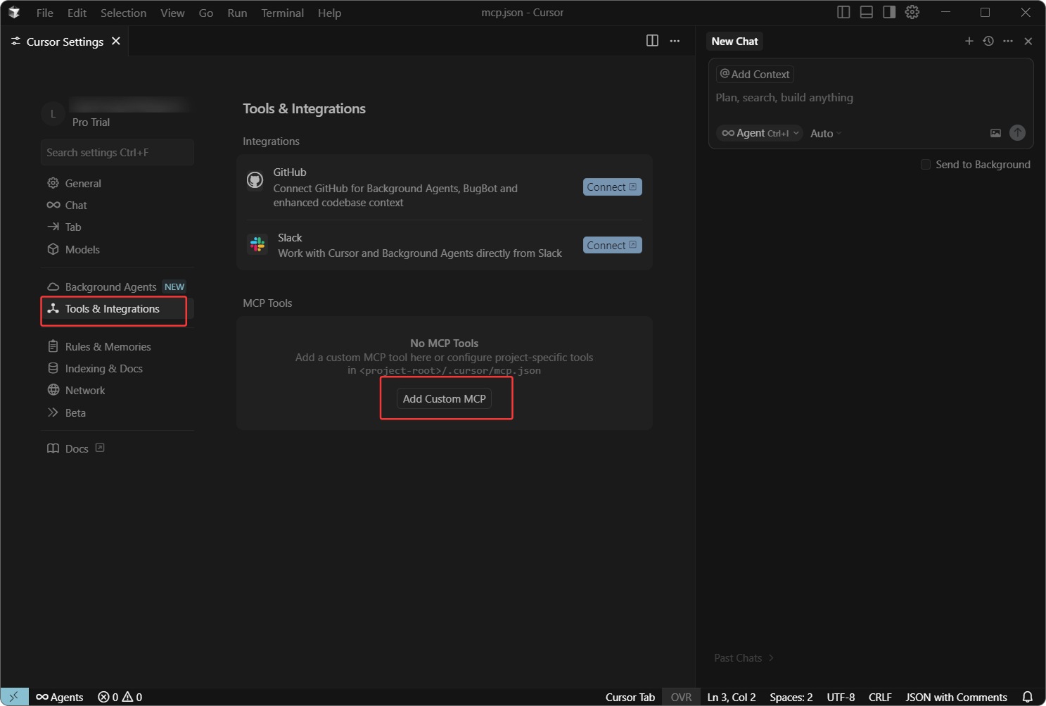Open chat panel more options ellipsis
The image size is (1046, 706).
(x=1008, y=41)
